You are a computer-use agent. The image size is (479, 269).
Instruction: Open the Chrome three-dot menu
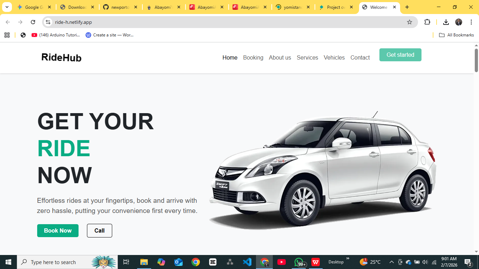pos(471,22)
